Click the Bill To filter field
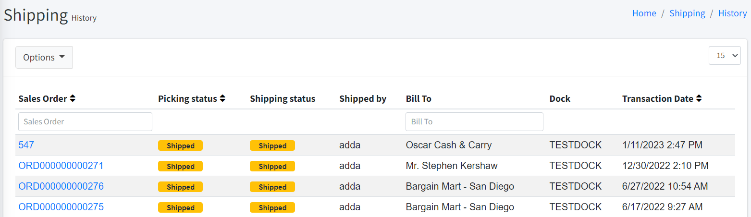Image resolution: width=751 pixels, height=217 pixels. [474, 121]
